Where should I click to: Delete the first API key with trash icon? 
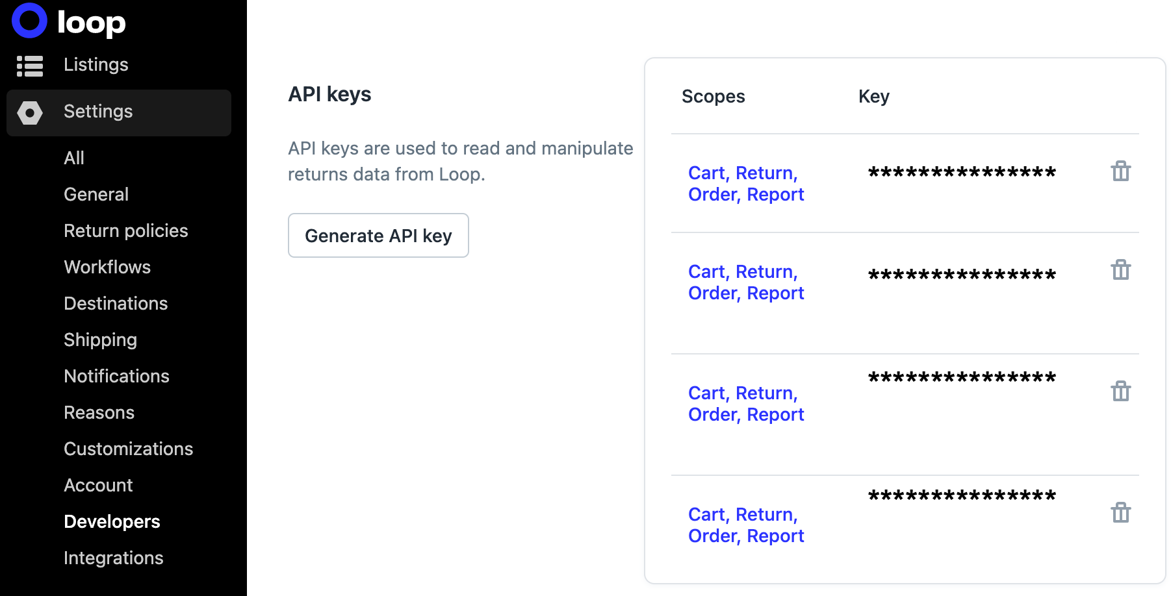1121,171
